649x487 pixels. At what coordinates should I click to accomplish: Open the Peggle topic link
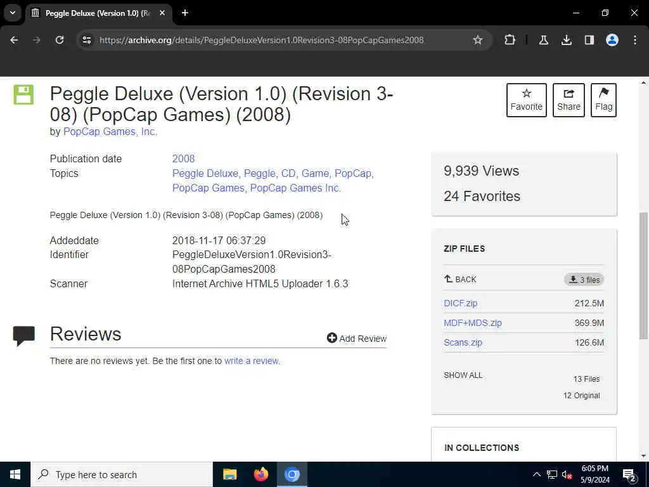tap(259, 174)
